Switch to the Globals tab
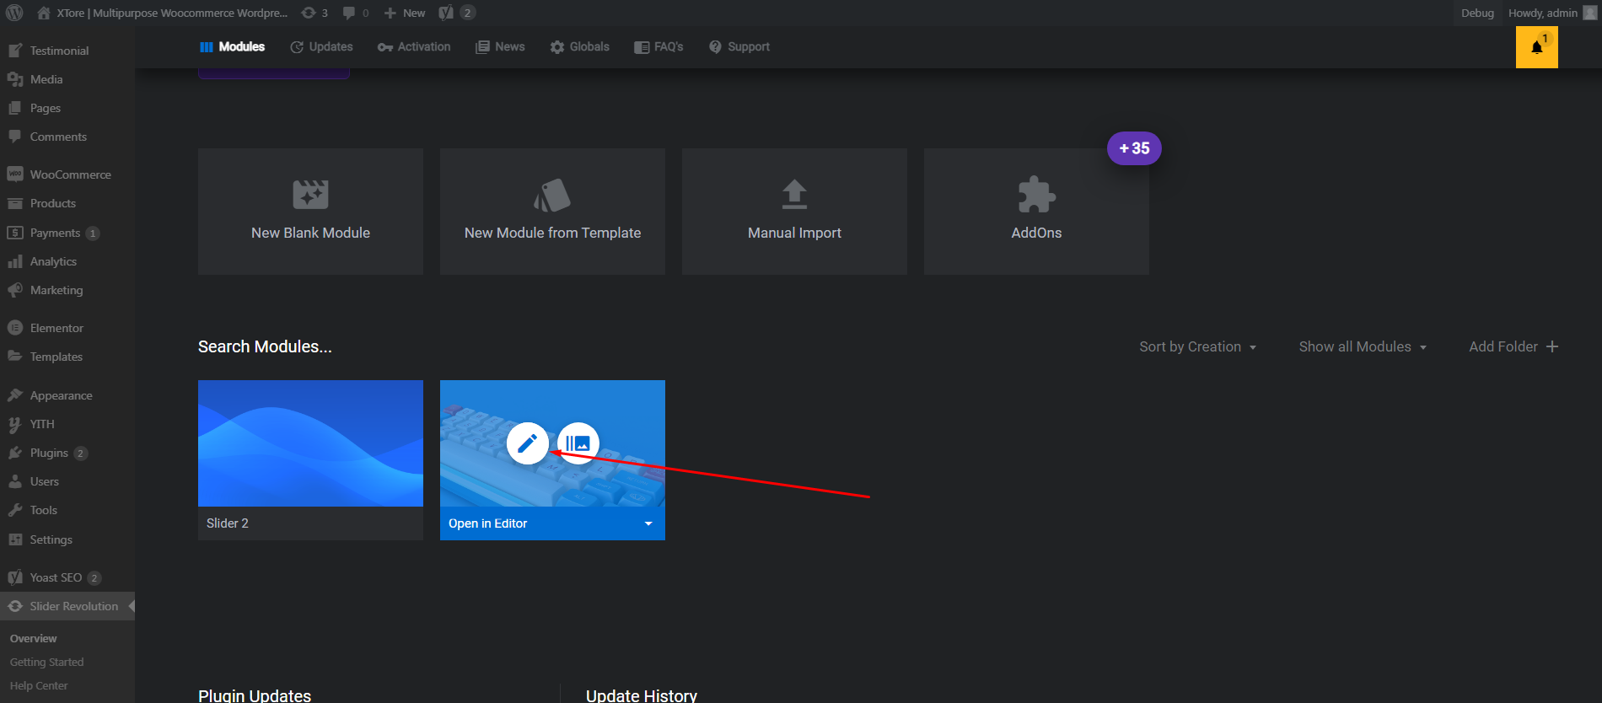1602x703 pixels. pos(579,47)
